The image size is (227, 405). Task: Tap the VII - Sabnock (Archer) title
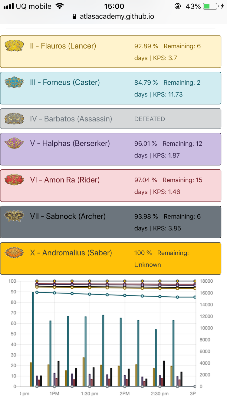point(68,216)
